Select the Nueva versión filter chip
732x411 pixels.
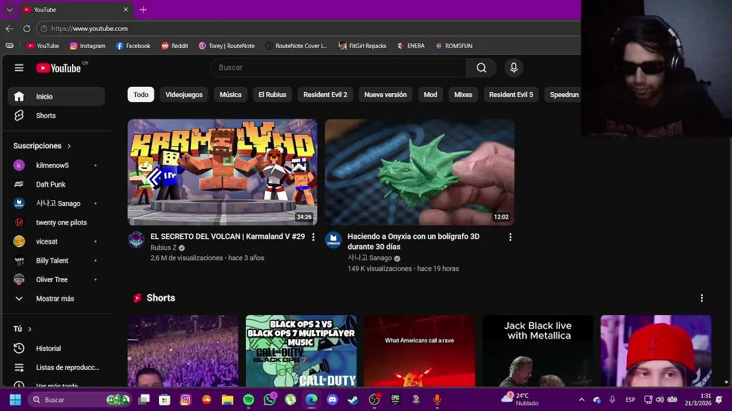pyautogui.click(x=385, y=95)
